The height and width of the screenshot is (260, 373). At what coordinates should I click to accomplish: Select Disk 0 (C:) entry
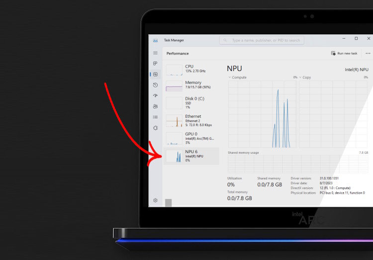[191, 102]
